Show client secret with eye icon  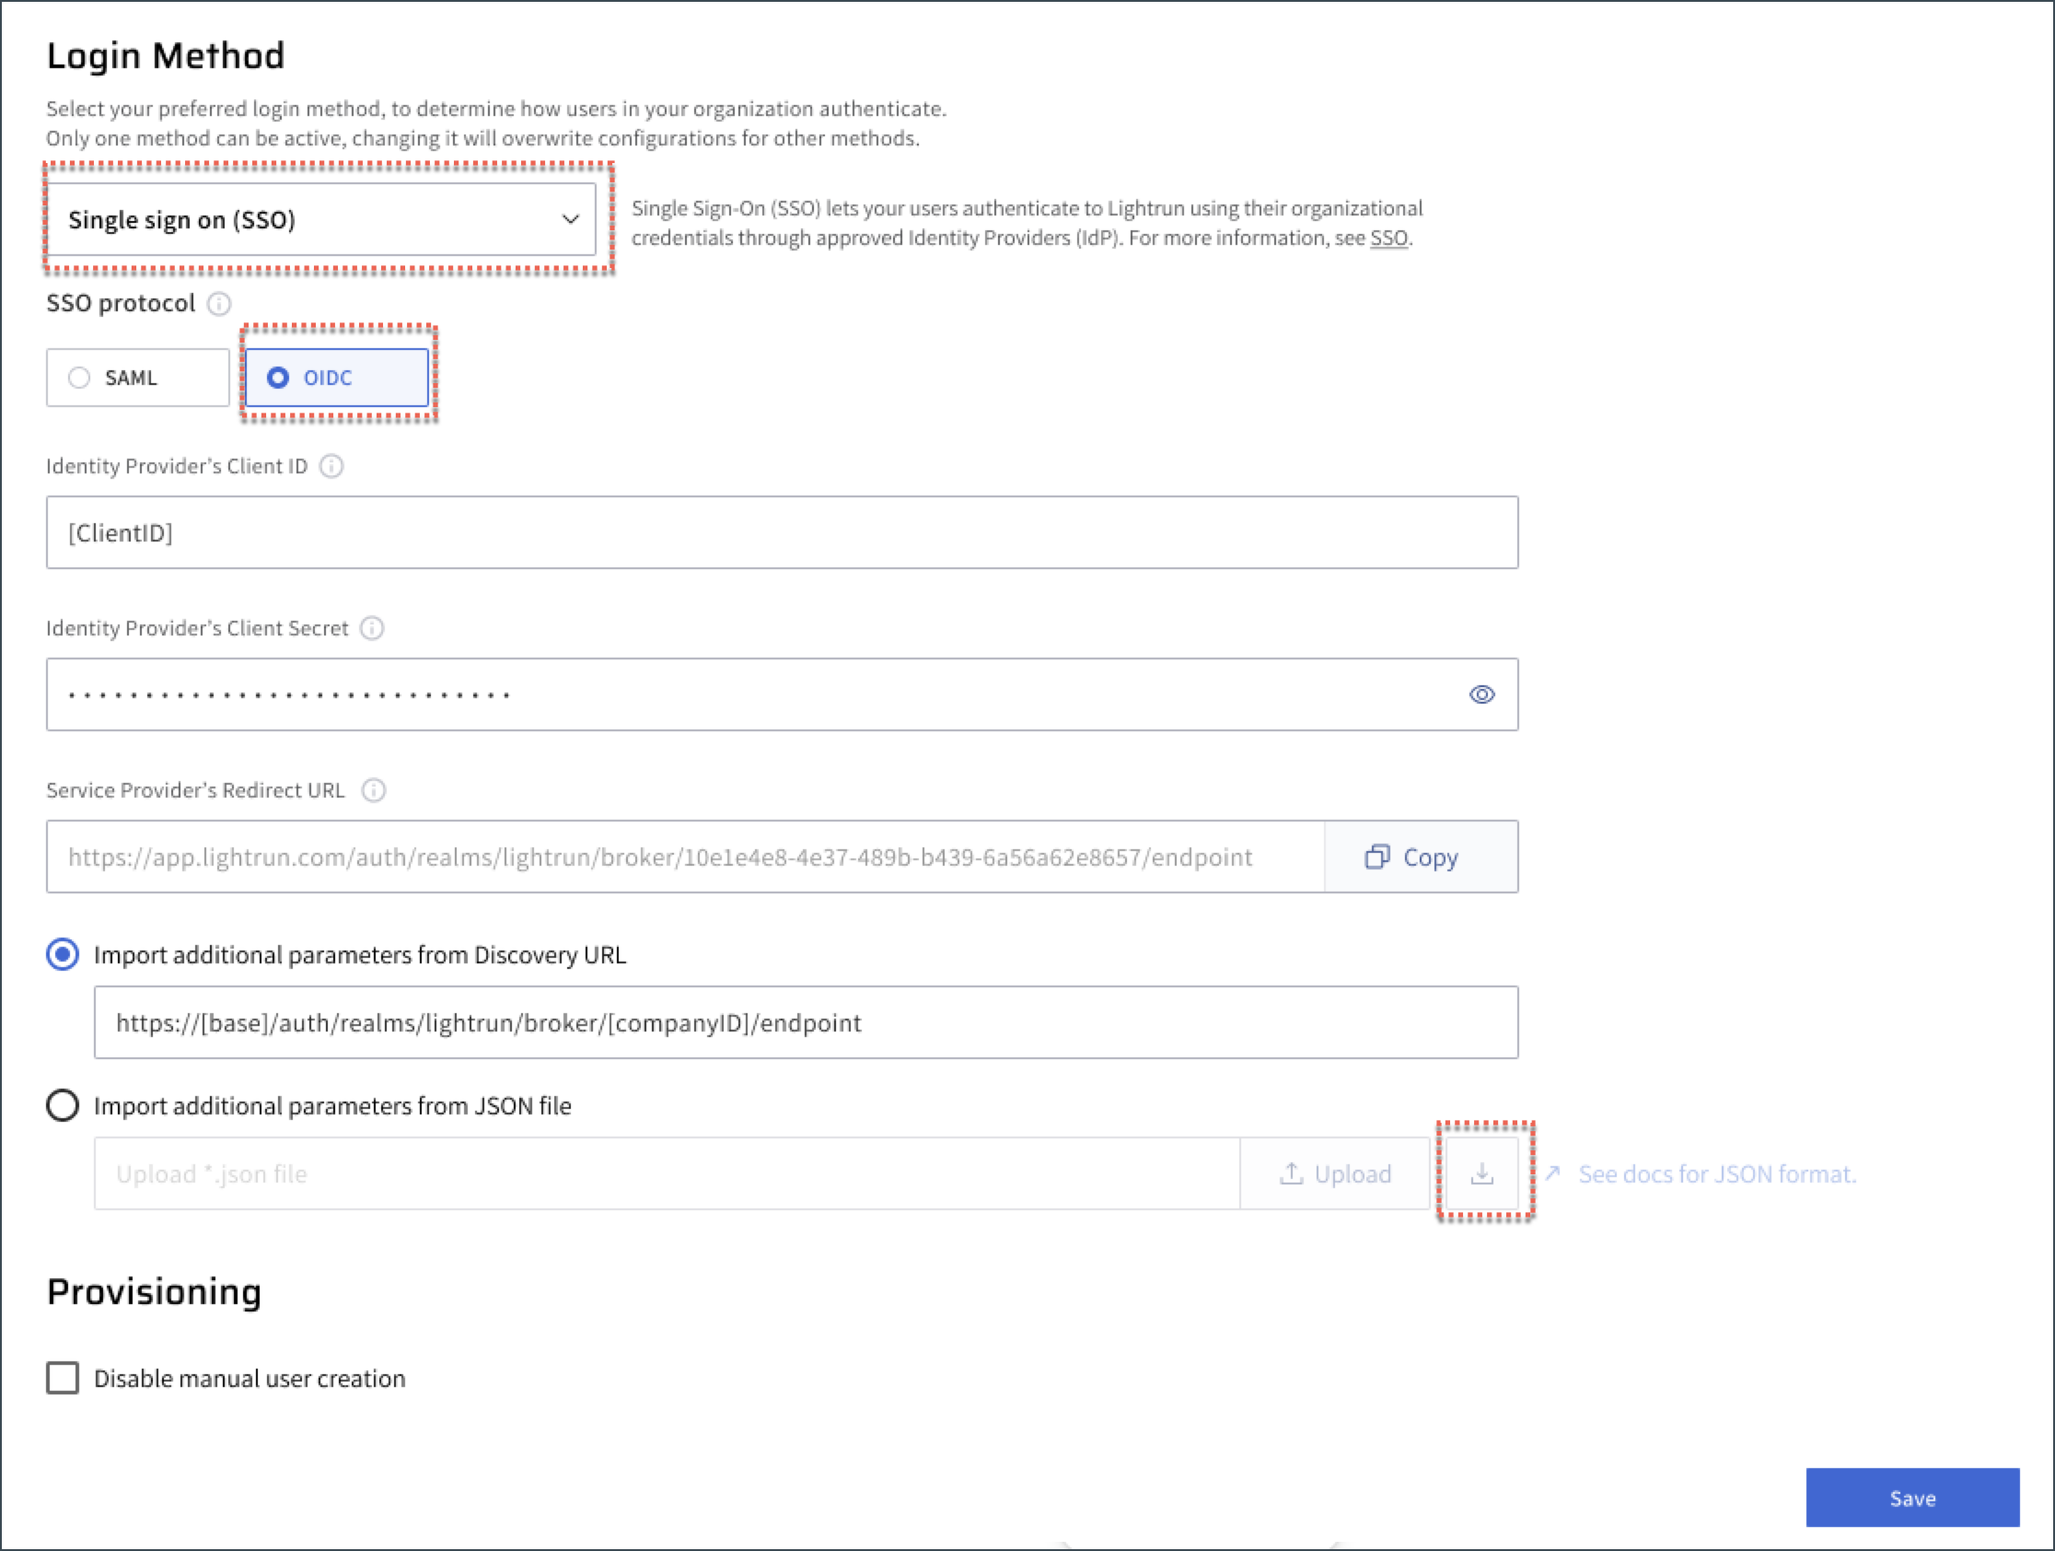coord(1481,695)
